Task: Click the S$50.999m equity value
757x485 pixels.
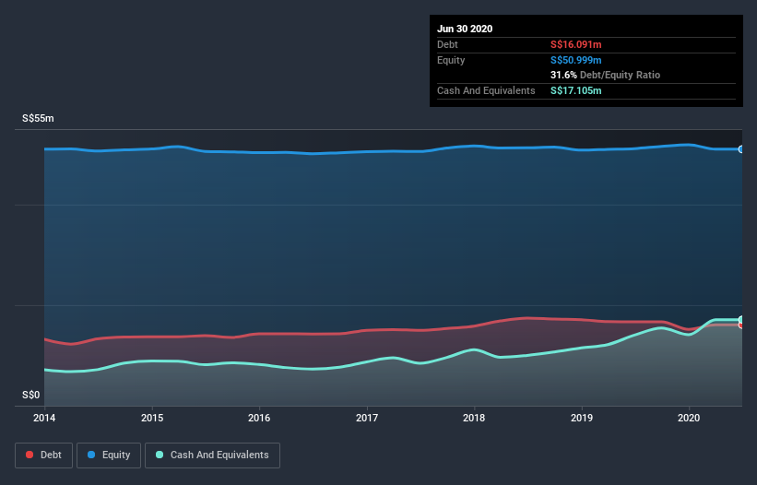Action: [x=576, y=60]
